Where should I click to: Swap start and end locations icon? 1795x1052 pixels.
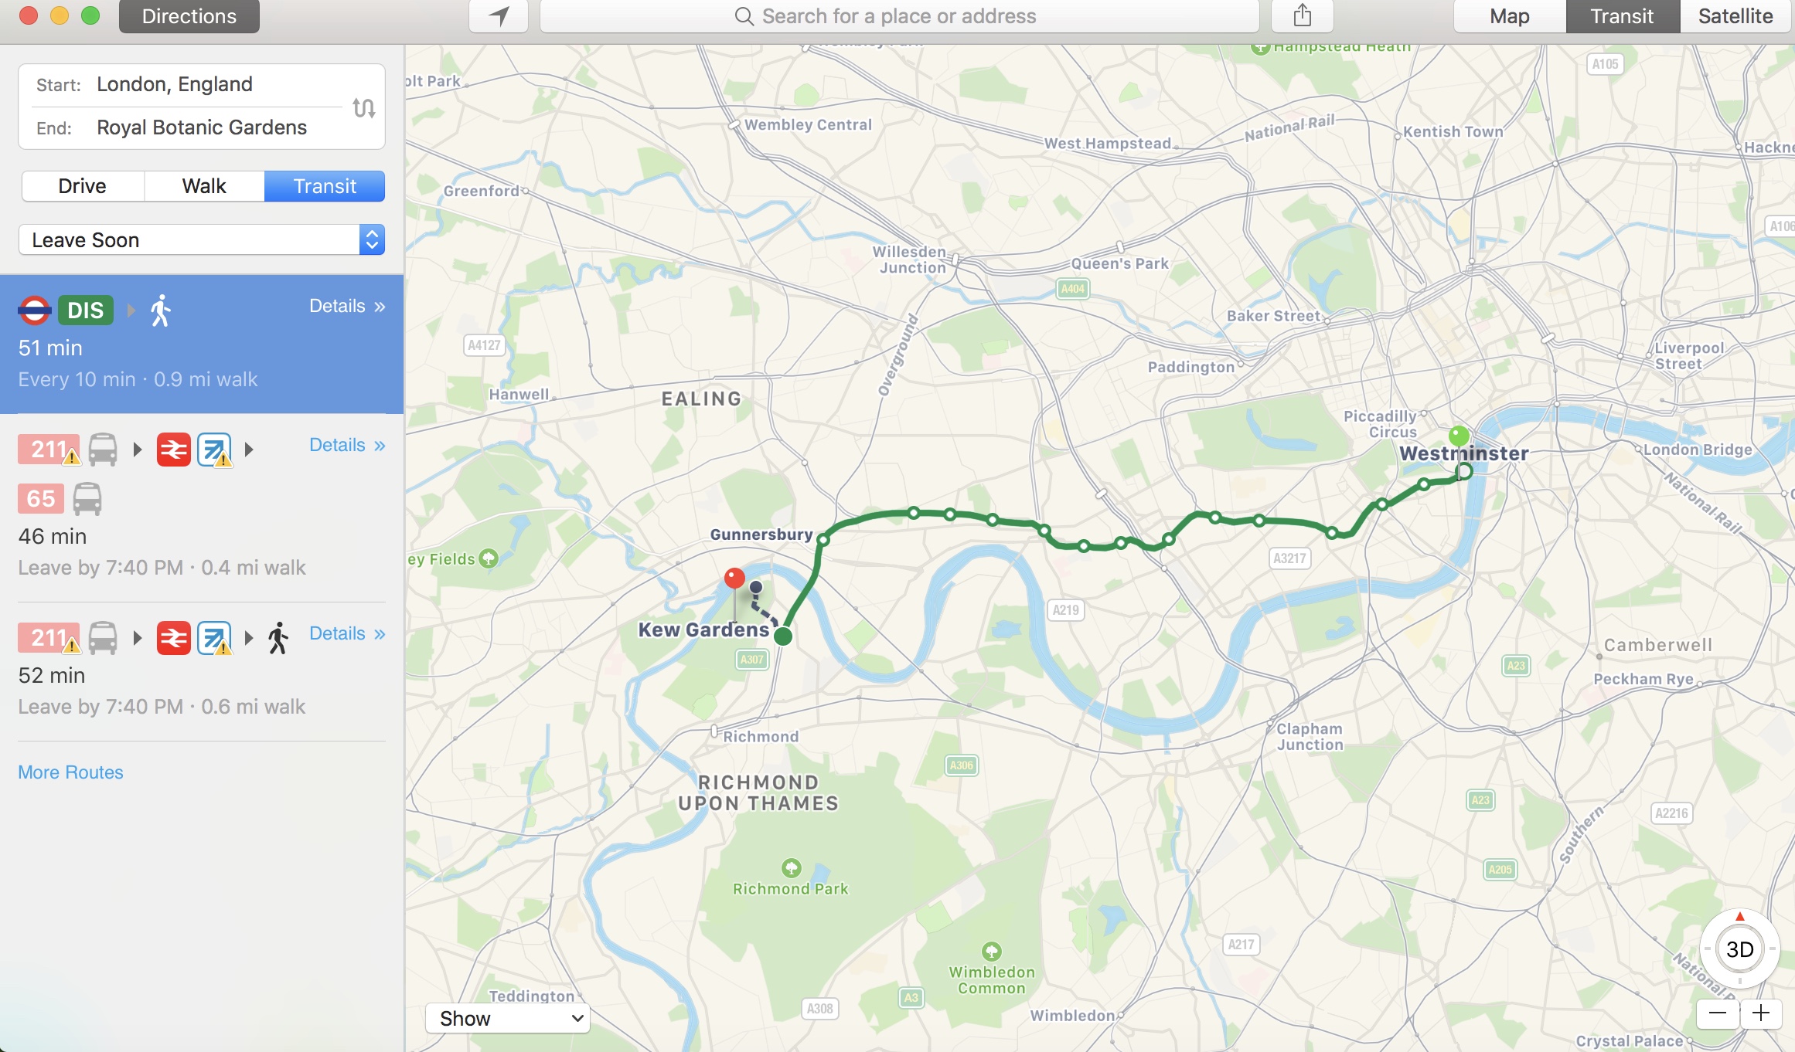[364, 107]
